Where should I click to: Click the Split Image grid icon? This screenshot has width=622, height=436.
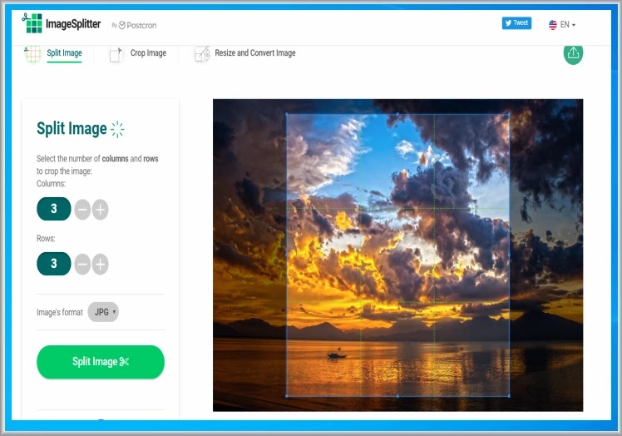tap(32, 54)
